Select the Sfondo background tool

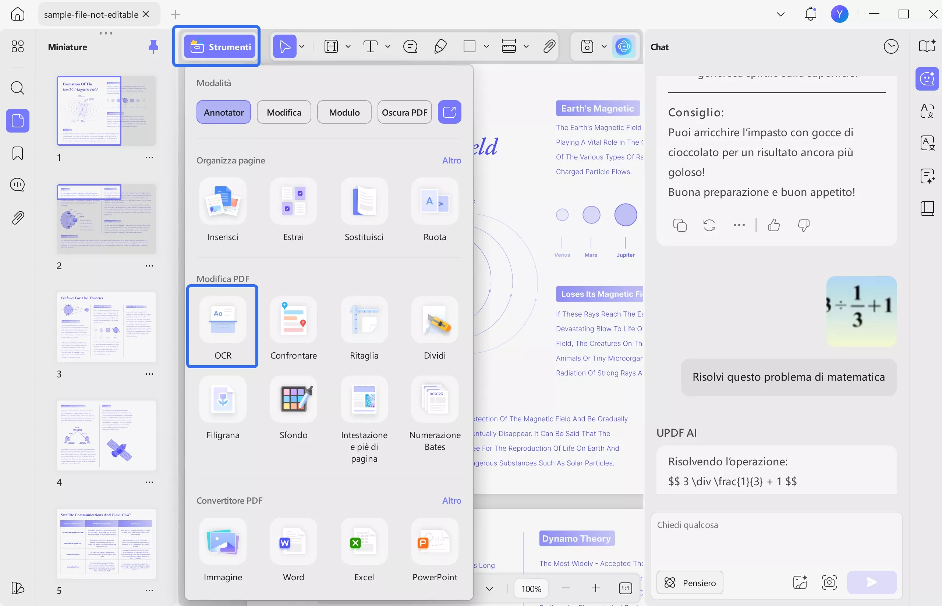pos(293,399)
